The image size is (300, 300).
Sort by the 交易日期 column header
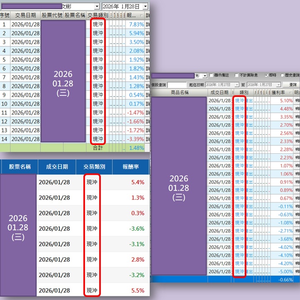coord(25,15)
